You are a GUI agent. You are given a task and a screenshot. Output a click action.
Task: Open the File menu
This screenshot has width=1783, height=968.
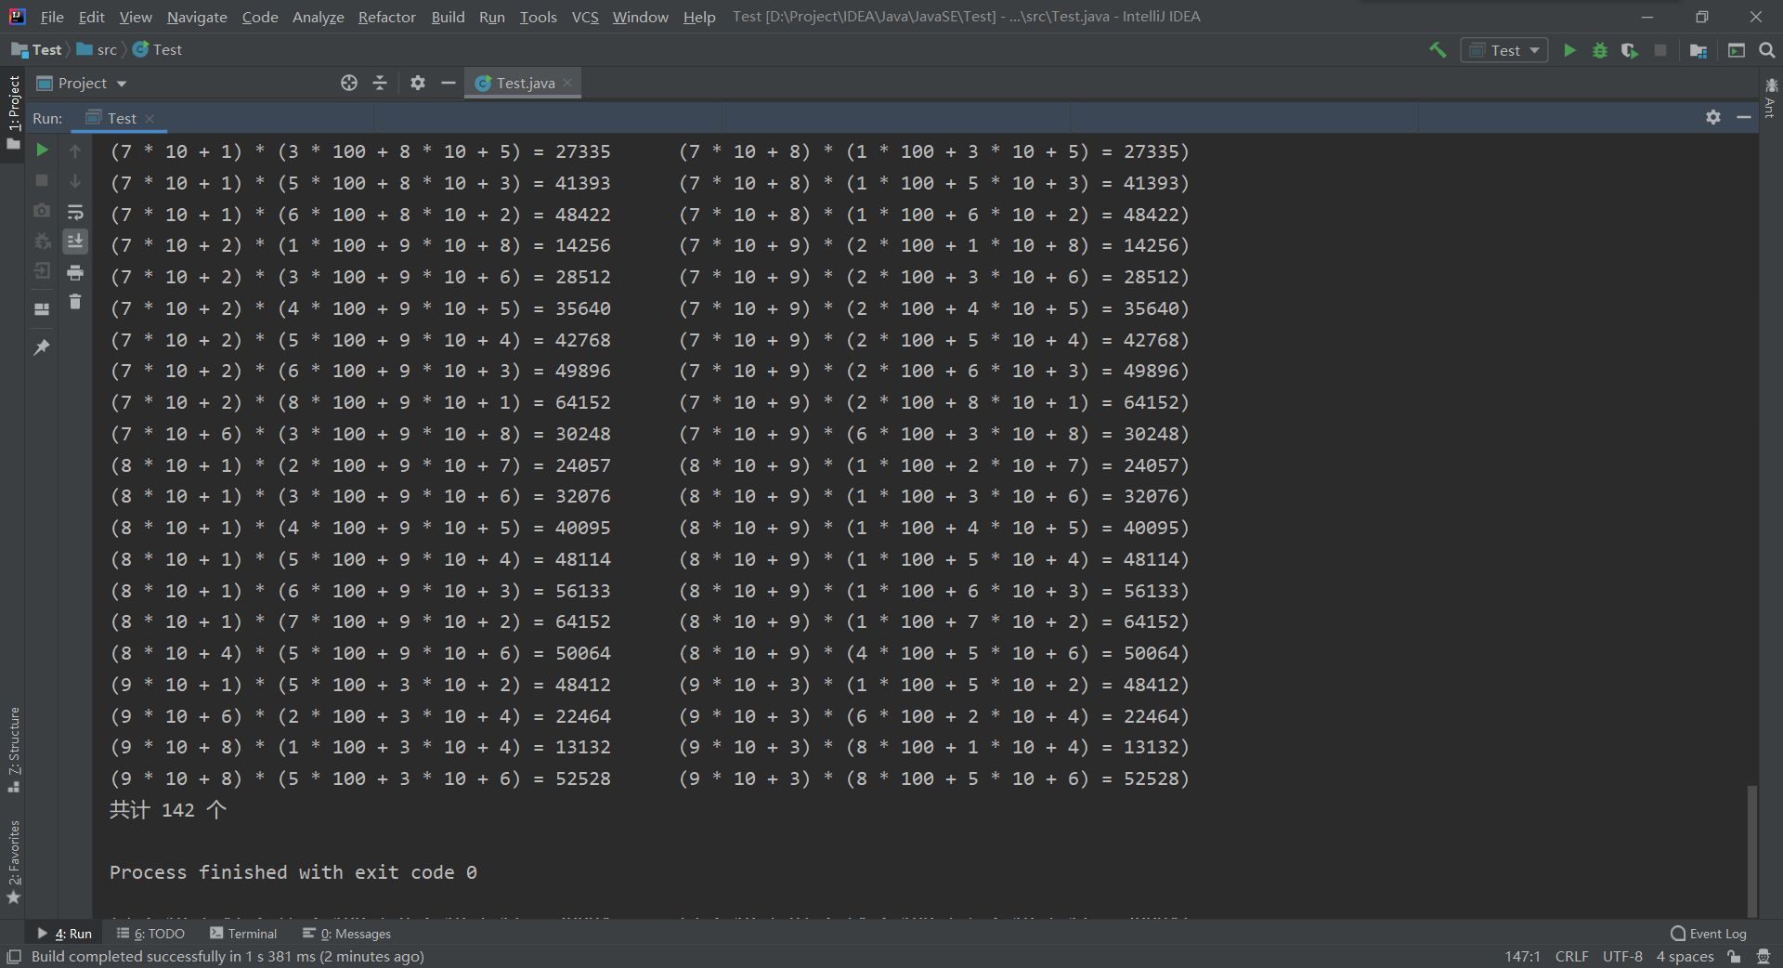coord(52,17)
